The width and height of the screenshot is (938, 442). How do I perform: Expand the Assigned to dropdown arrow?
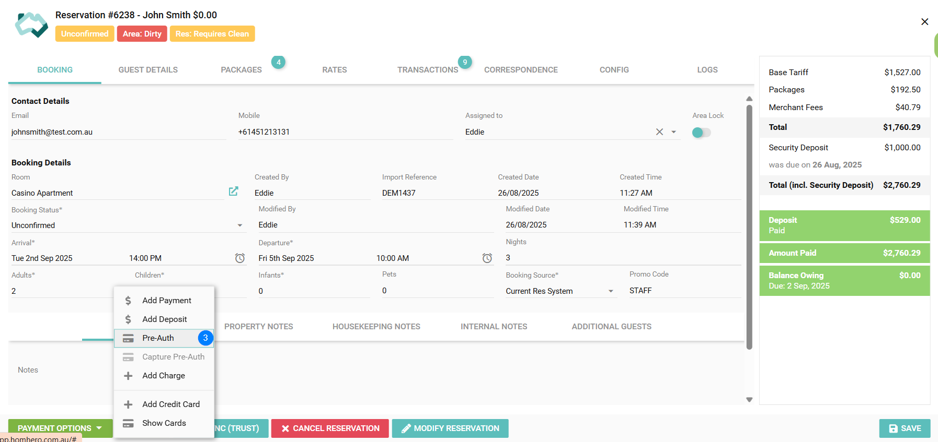[674, 132]
